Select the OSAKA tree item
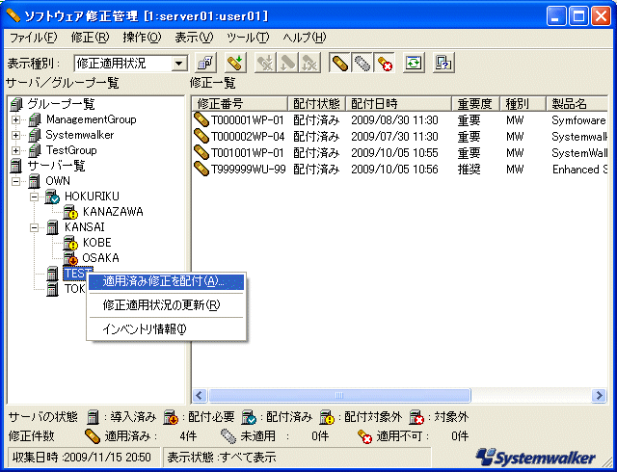Viewport: 617px width, 472px height. pos(100,258)
